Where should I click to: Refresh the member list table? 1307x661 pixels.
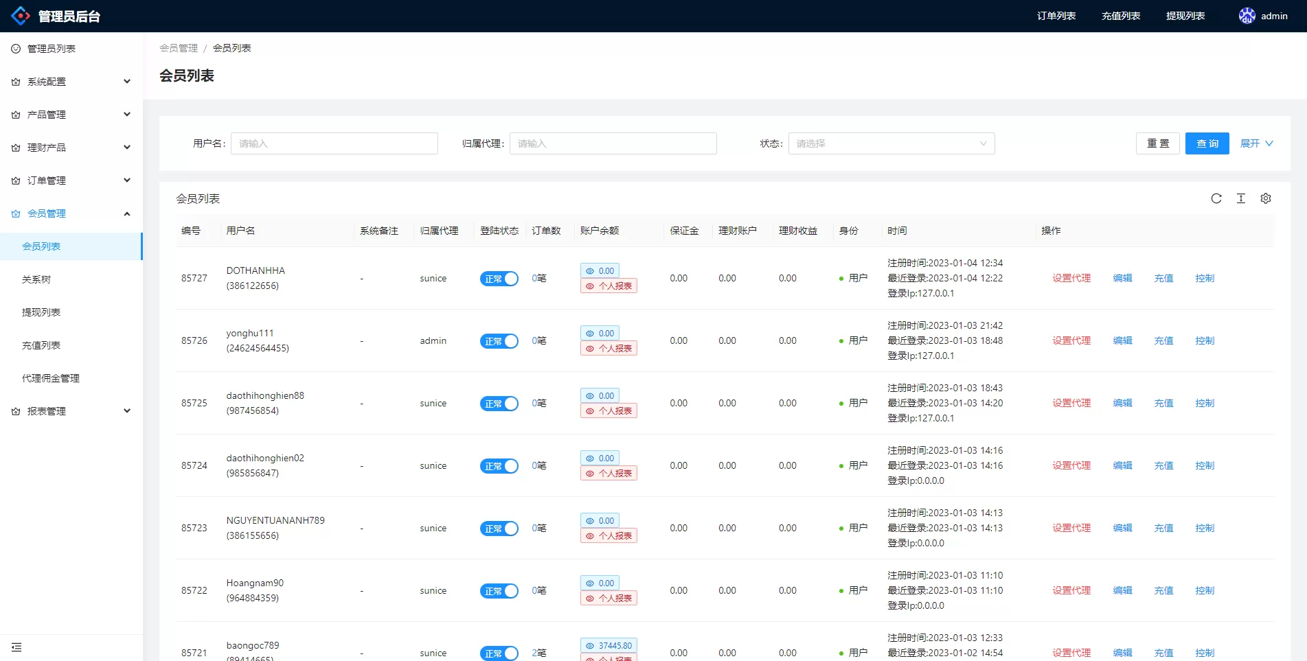tap(1216, 198)
